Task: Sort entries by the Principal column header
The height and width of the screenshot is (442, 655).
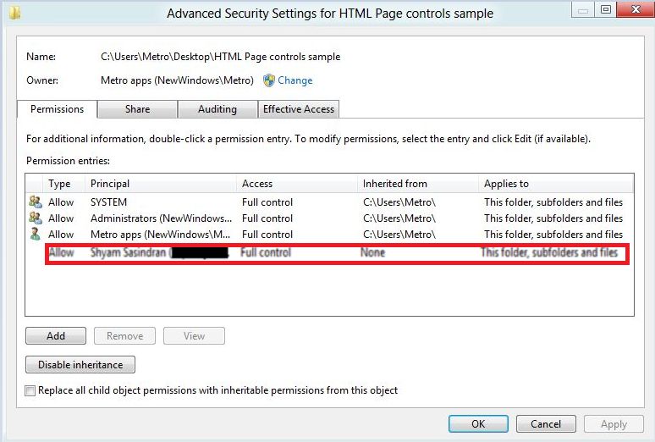Action: 161,184
